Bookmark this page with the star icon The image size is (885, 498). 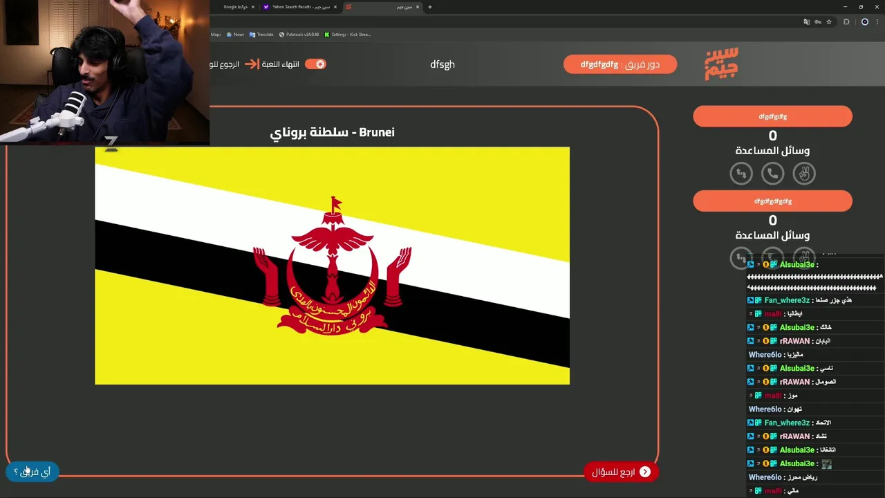pos(828,22)
